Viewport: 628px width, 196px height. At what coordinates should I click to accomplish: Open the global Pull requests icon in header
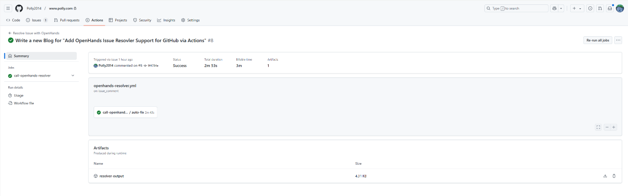(600, 8)
